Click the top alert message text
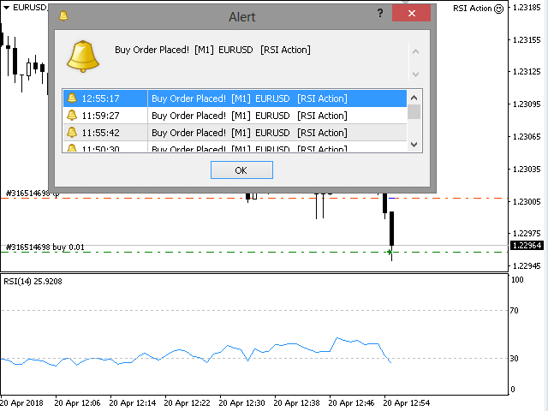Viewport: 548px width, 411px height. coord(212,50)
